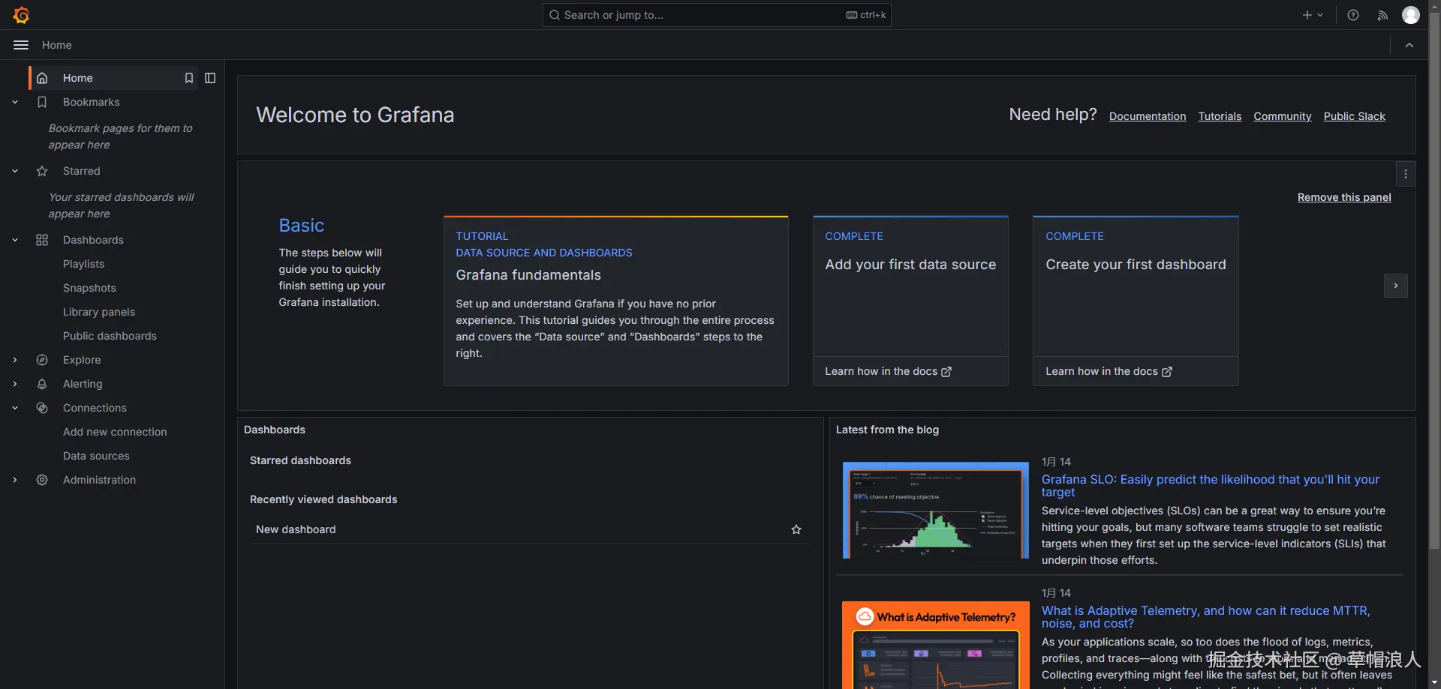Open Playlists in the sidebar
This screenshot has height=689, width=1441.
pyautogui.click(x=84, y=264)
